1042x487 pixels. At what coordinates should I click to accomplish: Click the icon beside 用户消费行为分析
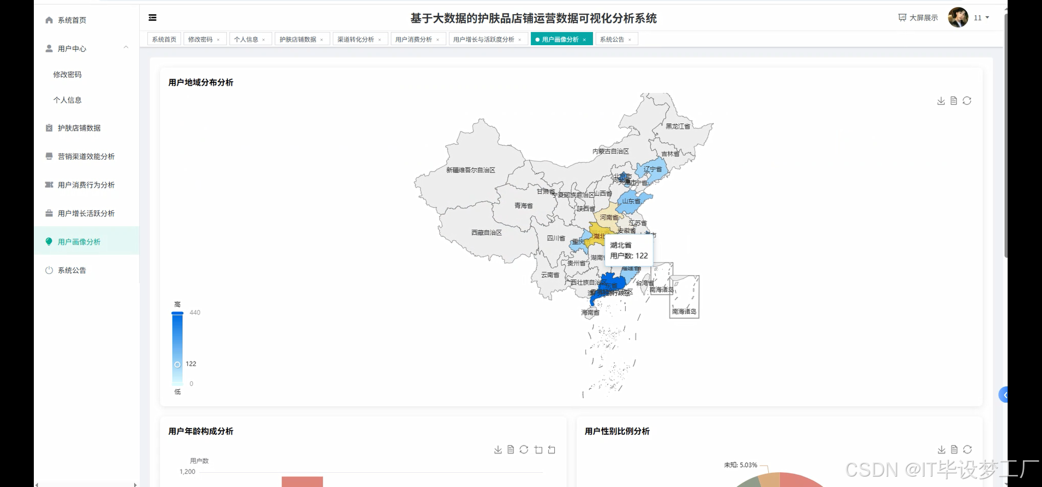coord(49,185)
